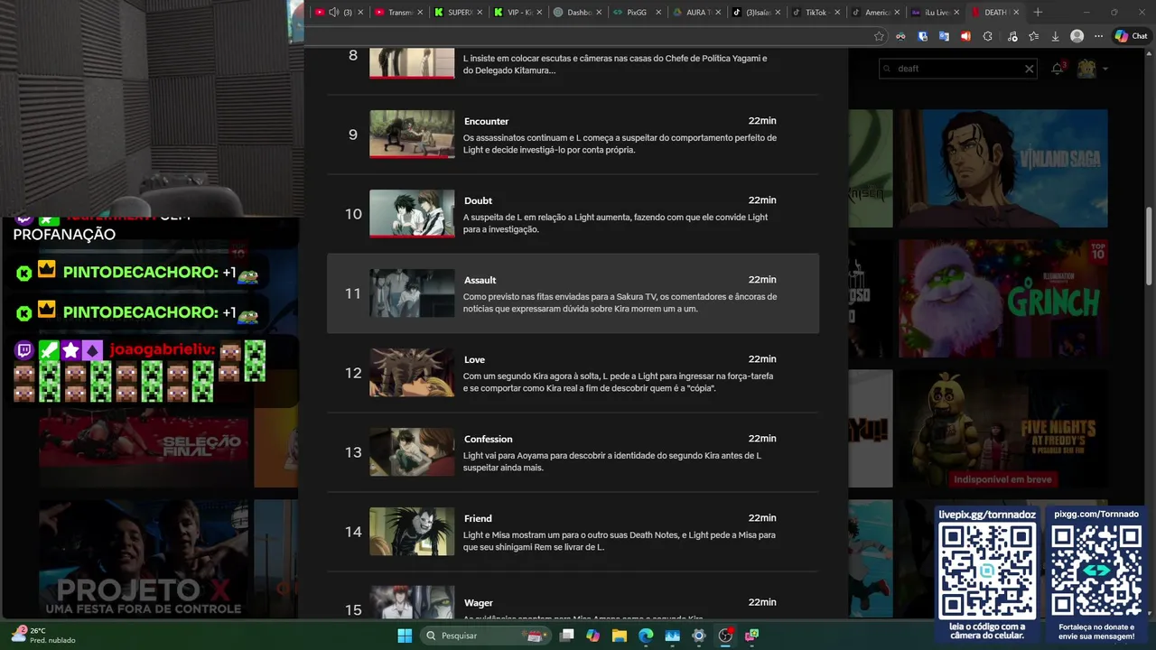Select episode 15 Wager title

[479, 603]
